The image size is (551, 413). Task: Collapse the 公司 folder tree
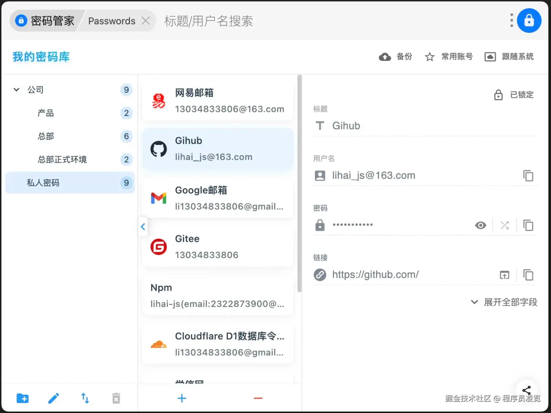[16, 89]
